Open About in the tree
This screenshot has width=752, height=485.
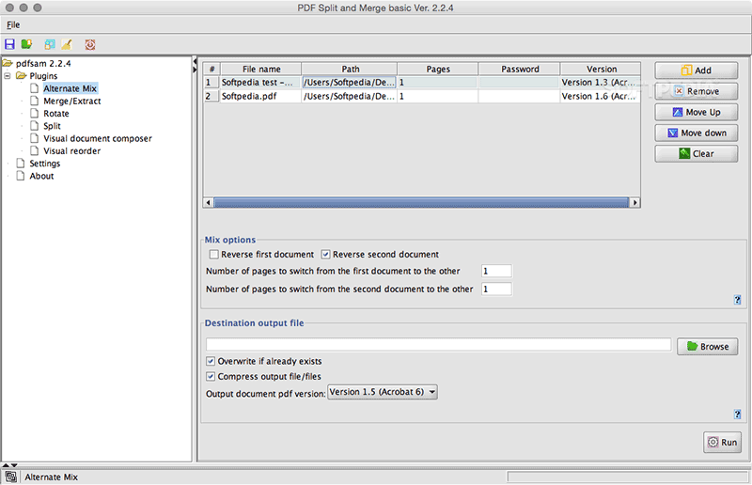[41, 176]
